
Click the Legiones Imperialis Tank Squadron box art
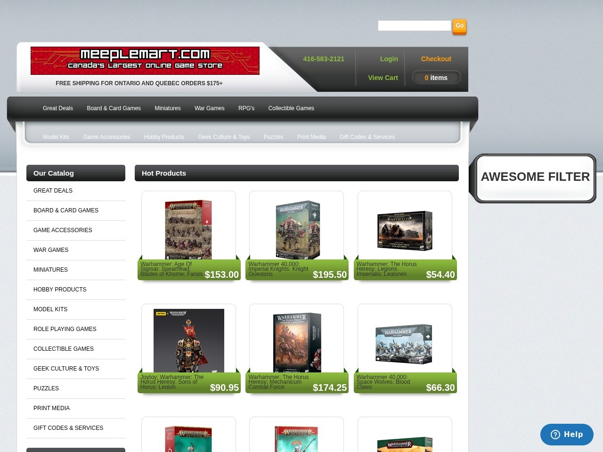405,230
